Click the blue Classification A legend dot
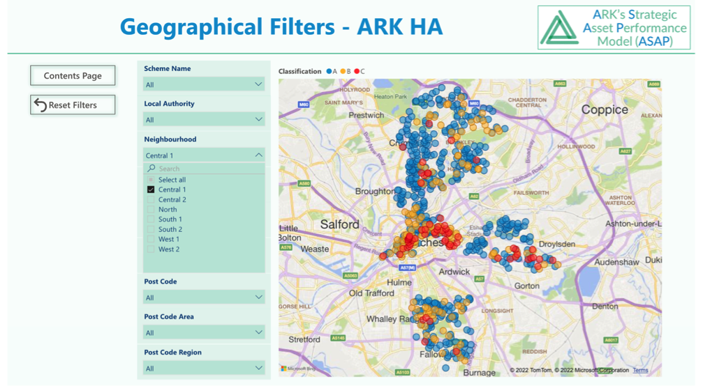Screen dimensions: 703x386 [x=330, y=71]
